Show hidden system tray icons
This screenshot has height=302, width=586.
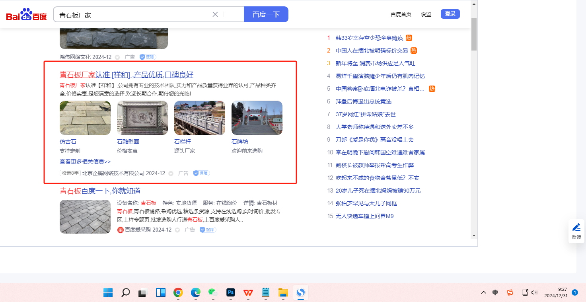[x=484, y=292]
